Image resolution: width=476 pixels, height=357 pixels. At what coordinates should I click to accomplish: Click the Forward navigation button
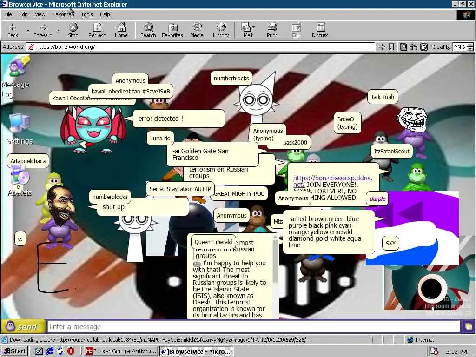[x=43, y=30]
